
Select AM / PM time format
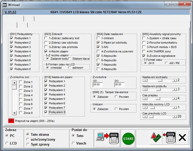(x=167, y=63)
